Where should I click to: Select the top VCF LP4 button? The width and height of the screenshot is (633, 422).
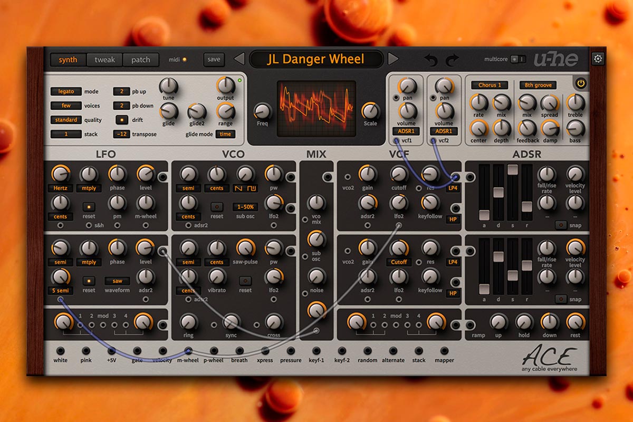pyautogui.click(x=453, y=187)
